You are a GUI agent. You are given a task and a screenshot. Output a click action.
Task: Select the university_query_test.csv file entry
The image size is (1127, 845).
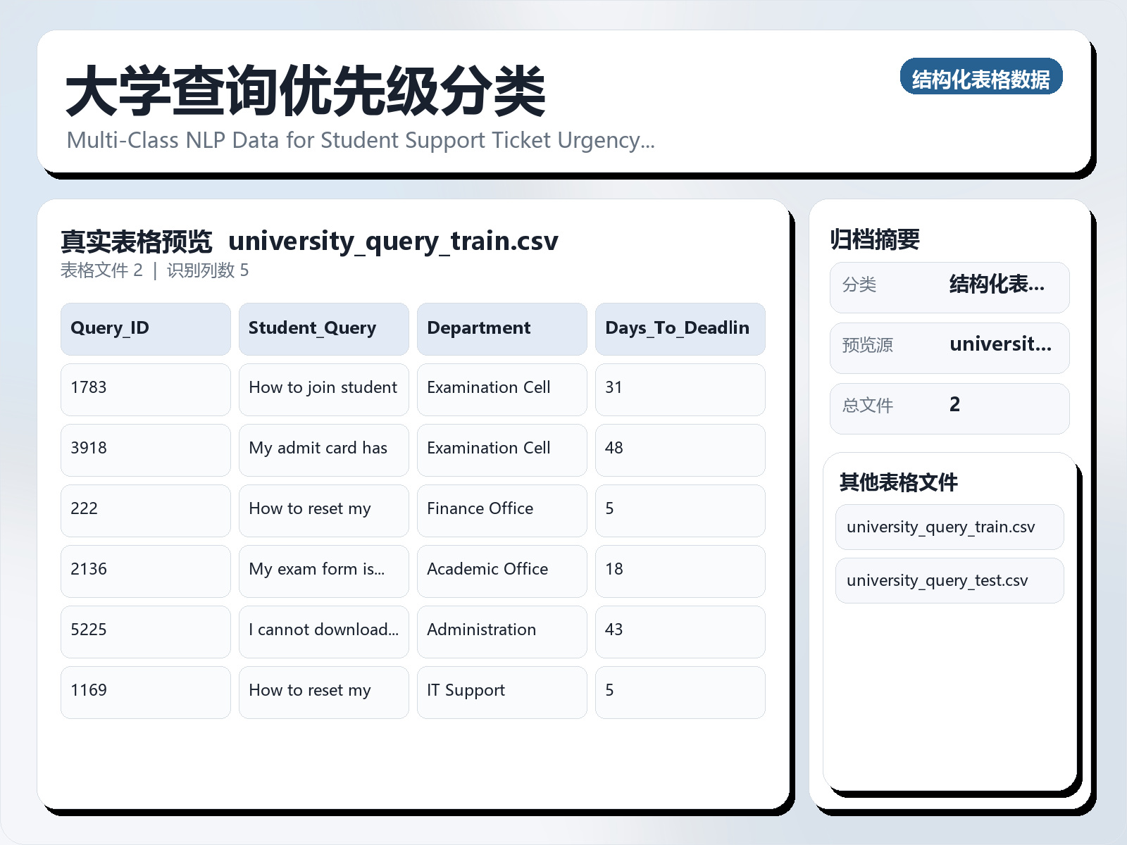(x=949, y=580)
